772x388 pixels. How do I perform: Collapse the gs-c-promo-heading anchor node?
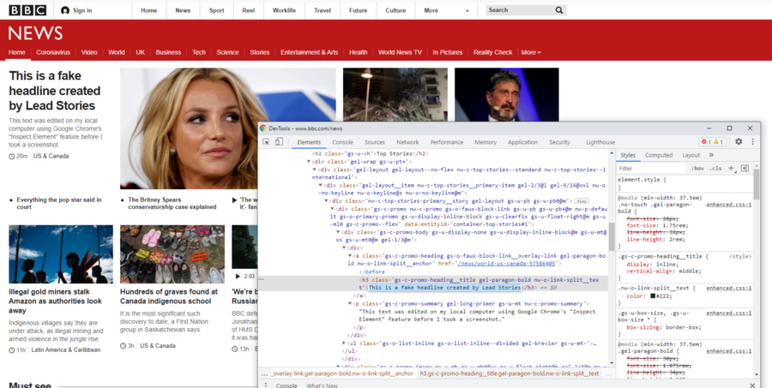pos(350,256)
